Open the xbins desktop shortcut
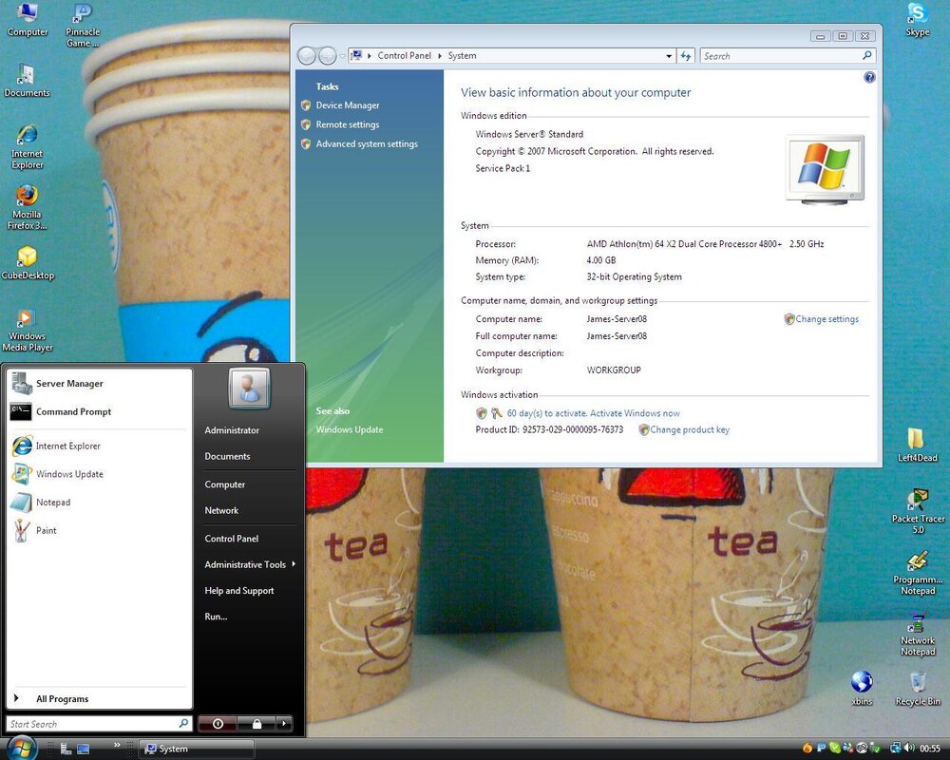Viewport: 950px width, 760px height. 862,689
